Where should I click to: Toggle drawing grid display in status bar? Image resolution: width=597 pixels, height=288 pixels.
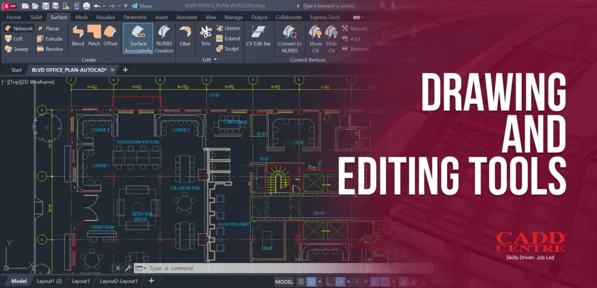click(301, 282)
